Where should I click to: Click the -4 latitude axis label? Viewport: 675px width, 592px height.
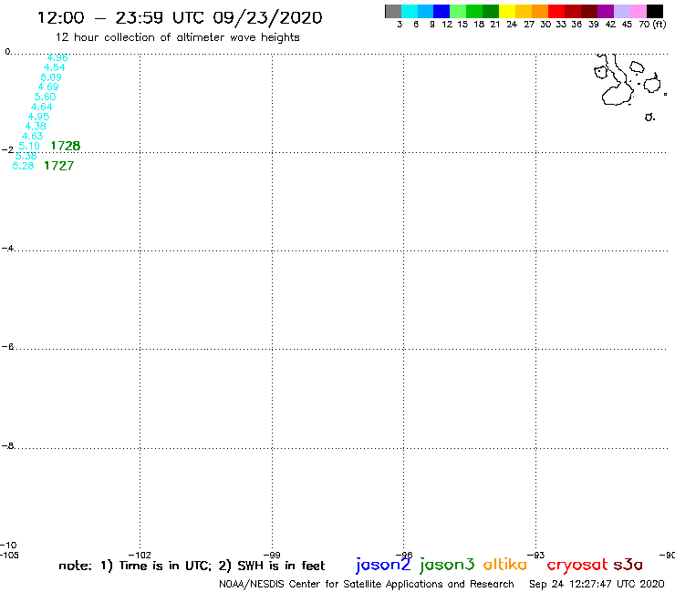point(7,248)
